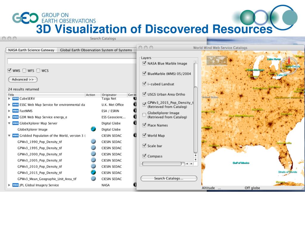Click the WMS icon beside CubeSERV
The image size is (305, 228).
click(15, 99)
